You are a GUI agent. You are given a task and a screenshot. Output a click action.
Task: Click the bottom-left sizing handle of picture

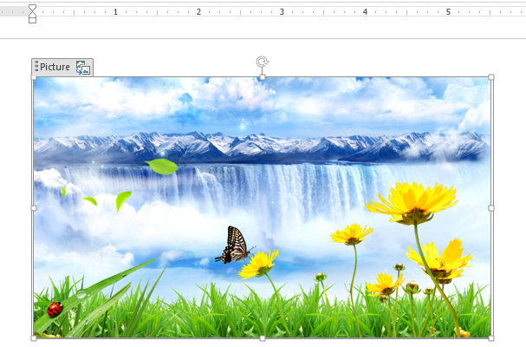(34, 338)
